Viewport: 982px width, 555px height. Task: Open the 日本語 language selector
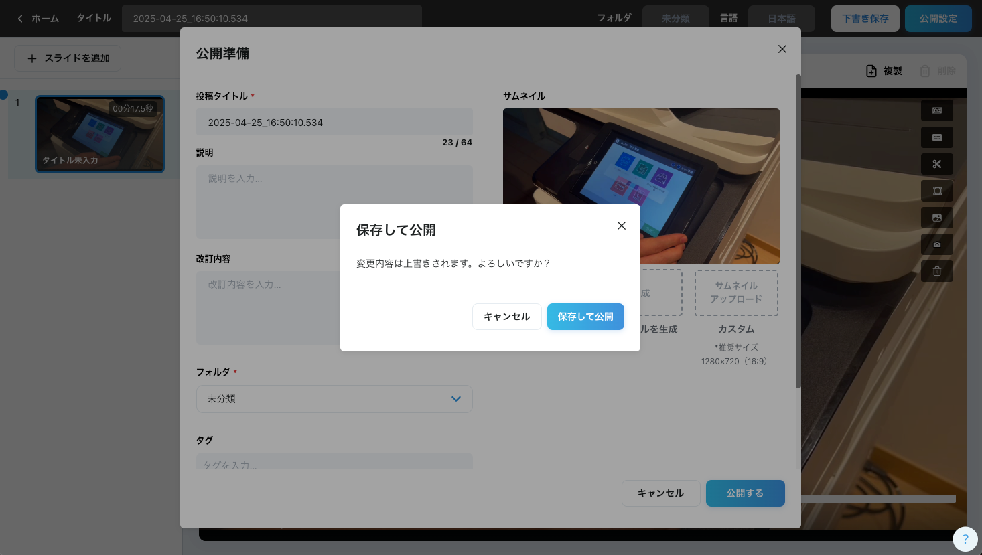(782, 19)
